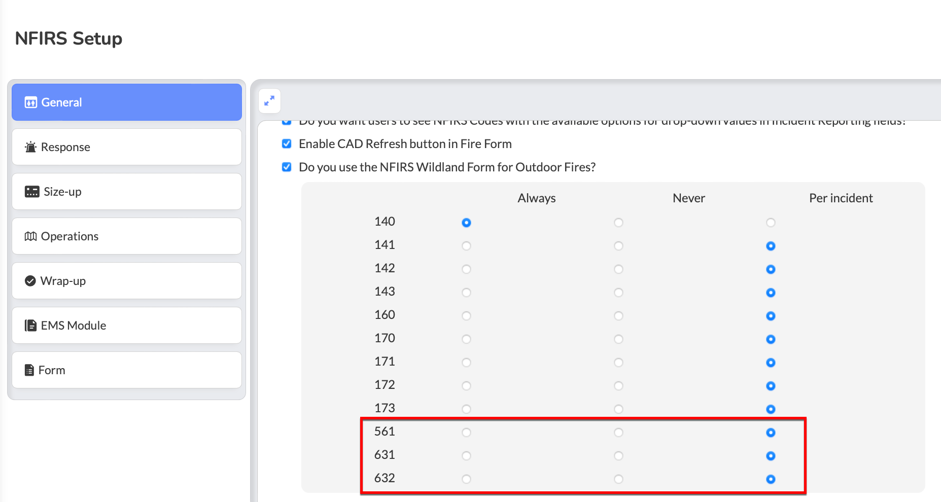941x502 pixels.
Task: Set code 171 to Never
Action: pyautogui.click(x=618, y=363)
